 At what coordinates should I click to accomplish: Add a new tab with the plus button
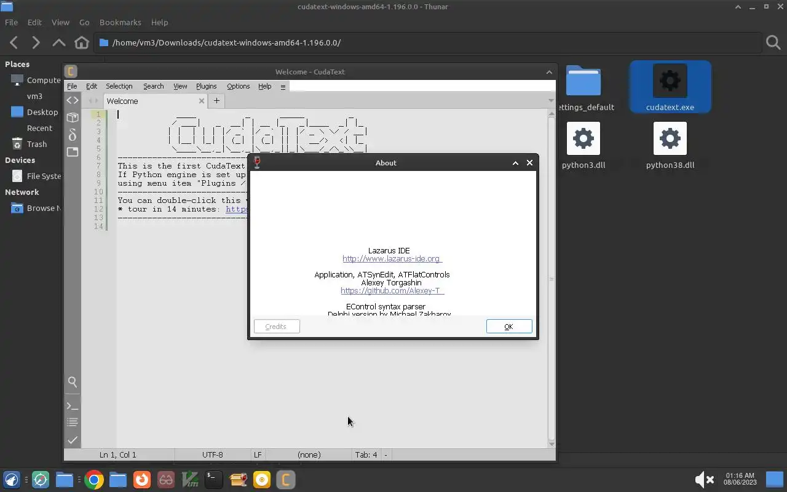pyautogui.click(x=216, y=101)
